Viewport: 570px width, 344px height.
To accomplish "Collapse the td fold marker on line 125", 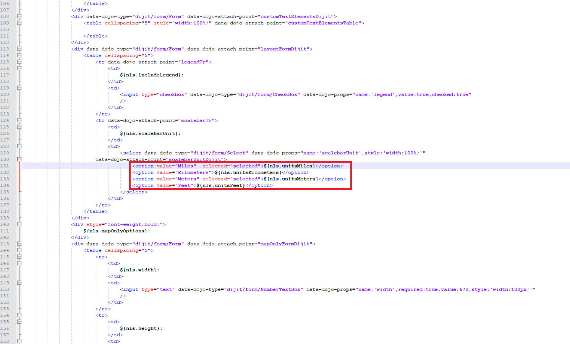I will 19,127.
